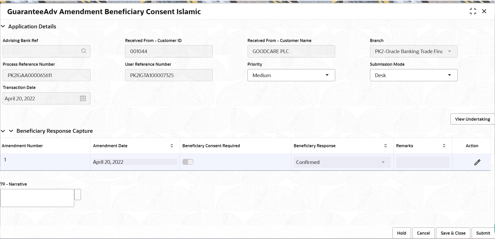Click the Received From Customer ID field 001044

click(169, 51)
